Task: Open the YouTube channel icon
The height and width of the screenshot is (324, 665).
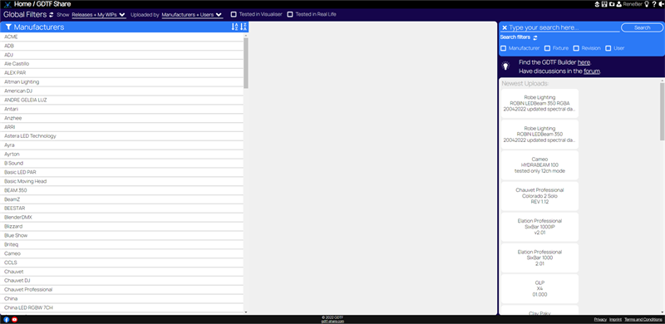Action: tap(14, 320)
